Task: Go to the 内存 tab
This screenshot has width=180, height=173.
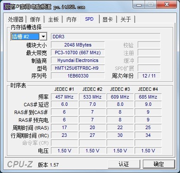Action: tap(71, 19)
